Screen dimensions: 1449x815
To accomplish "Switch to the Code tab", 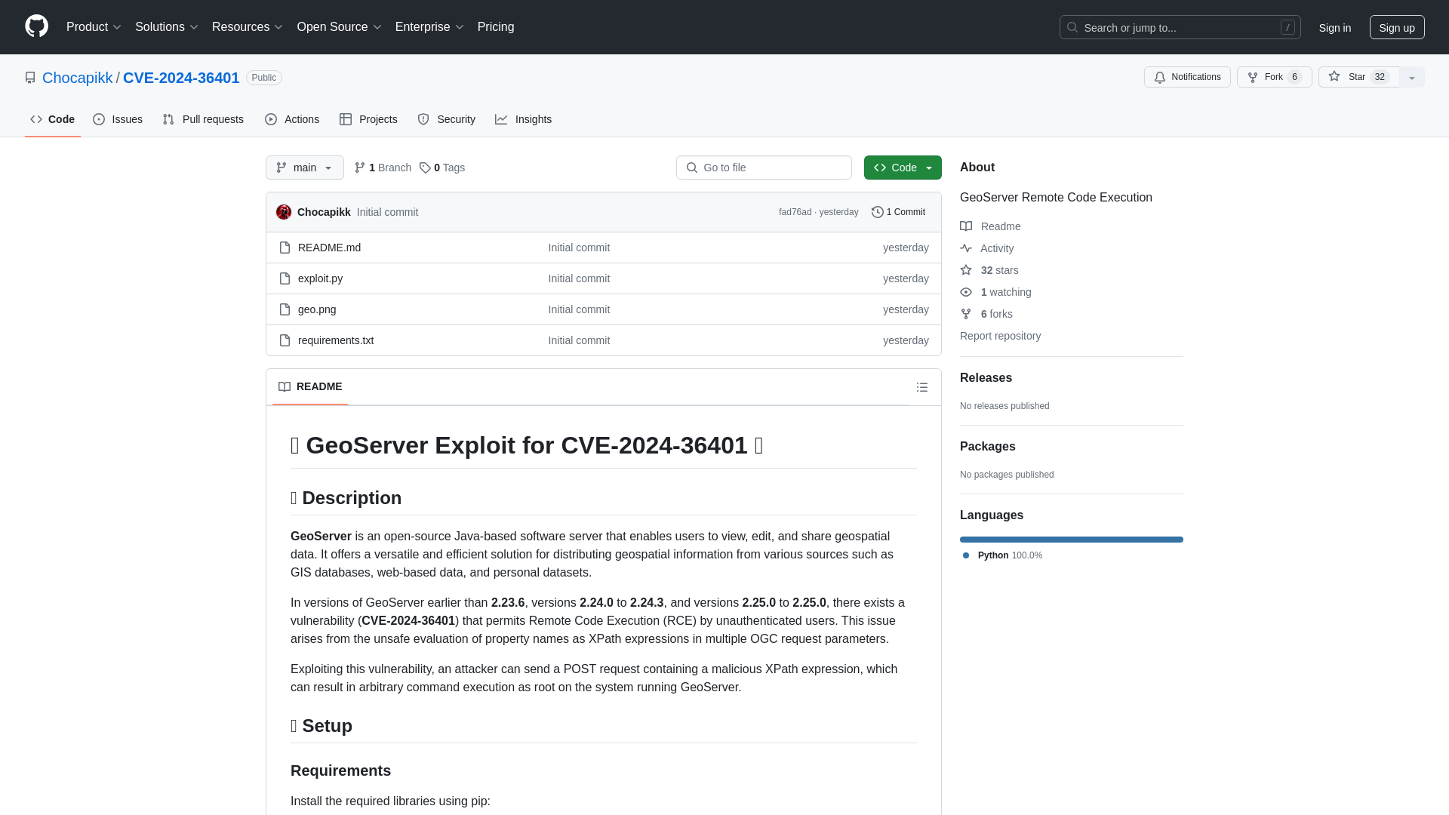I will 53,119.
